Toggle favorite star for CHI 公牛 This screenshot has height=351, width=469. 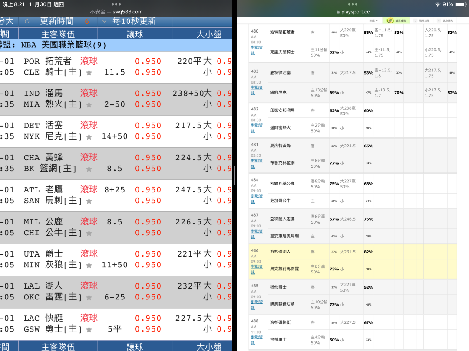click(x=89, y=233)
